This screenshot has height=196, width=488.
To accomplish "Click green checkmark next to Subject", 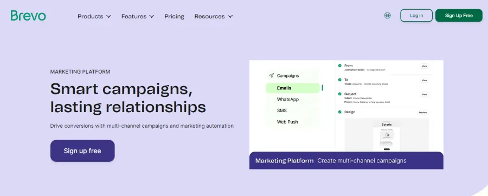I will coord(340,94).
